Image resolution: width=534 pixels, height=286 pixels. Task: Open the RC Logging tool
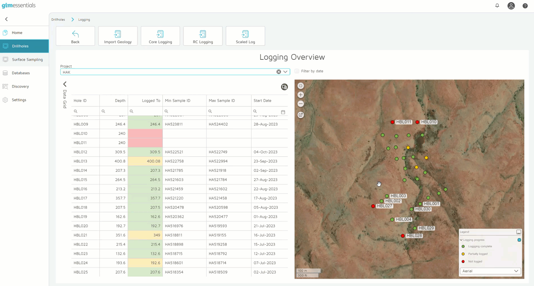[x=203, y=36]
